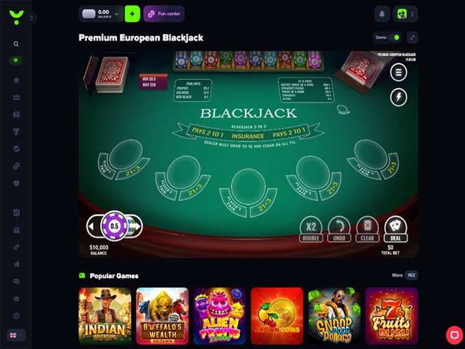This screenshot has width=465, height=349.
Task: Click the gift box icon in sidebar
Action: pos(16,230)
